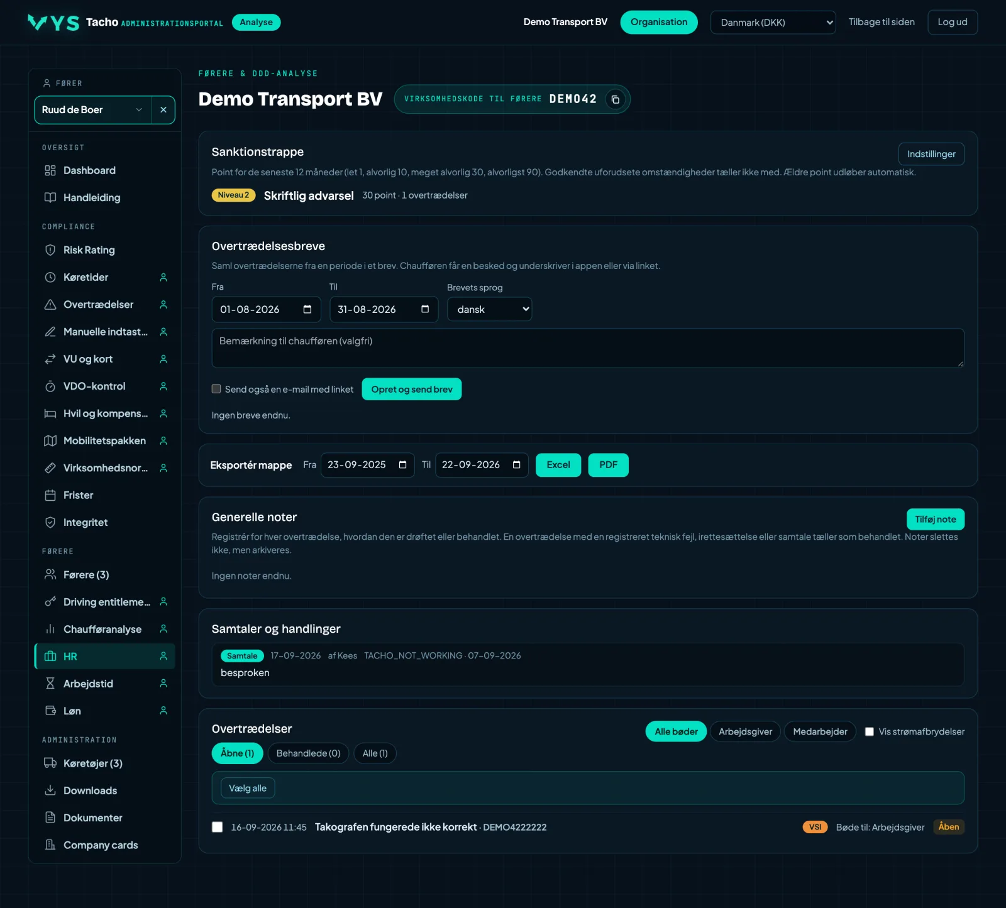Open the Køretider clock icon
The width and height of the screenshot is (1006, 908).
click(x=50, y=277)
